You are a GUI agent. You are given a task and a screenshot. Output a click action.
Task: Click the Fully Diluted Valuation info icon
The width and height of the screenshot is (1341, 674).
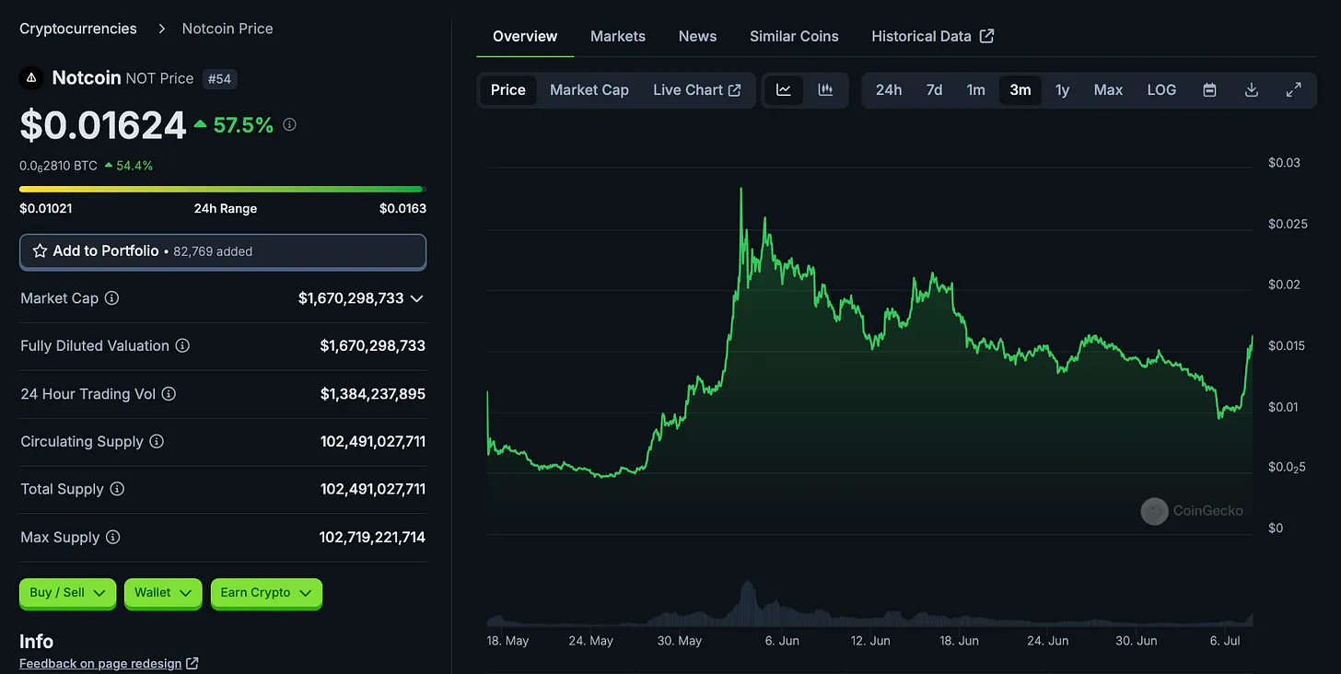click(182, 346)
